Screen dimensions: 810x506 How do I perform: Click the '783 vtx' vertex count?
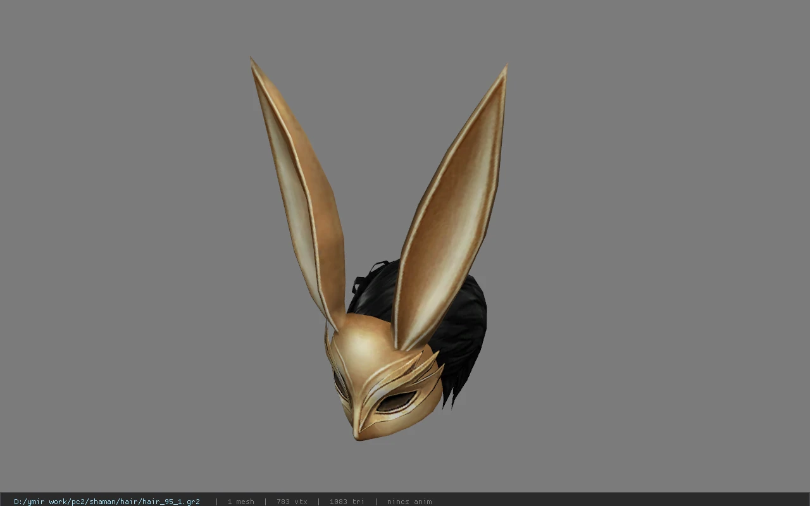pos(292,502)
